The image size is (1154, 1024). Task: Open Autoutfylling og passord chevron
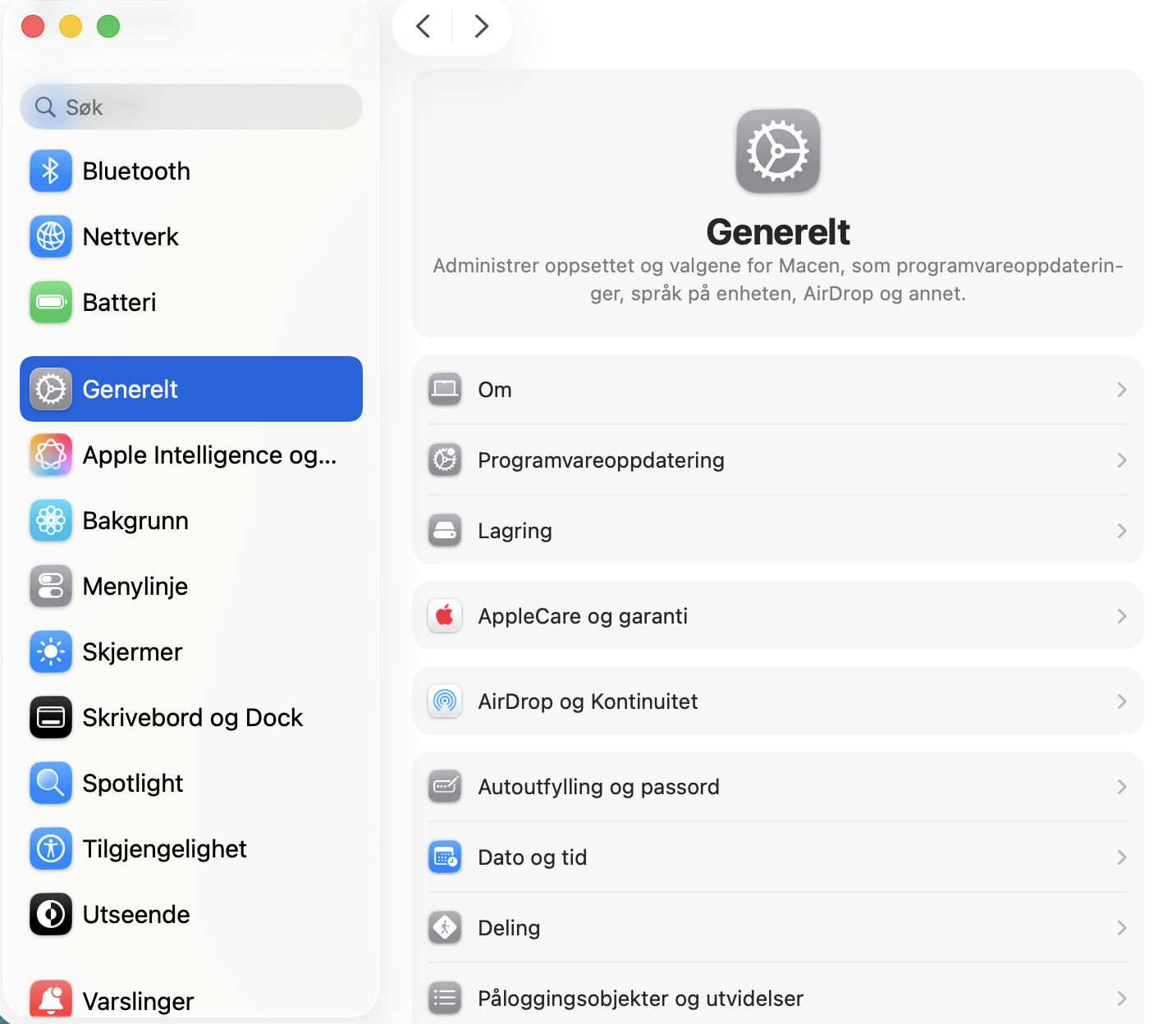[1122, 787]
